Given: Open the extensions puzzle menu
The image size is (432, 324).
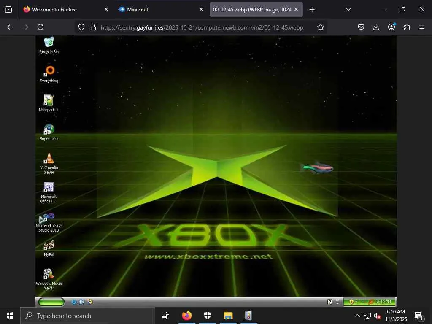Looking at the screenshot, I should point(407,27).
